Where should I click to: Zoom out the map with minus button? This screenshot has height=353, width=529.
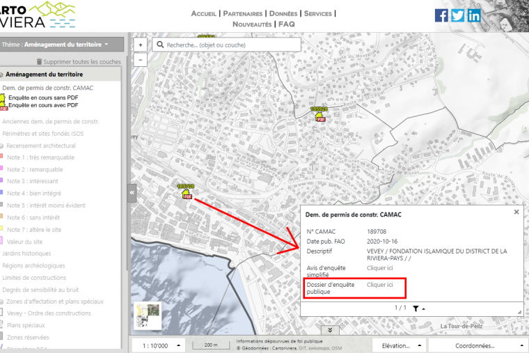click(x=141, y=59)
